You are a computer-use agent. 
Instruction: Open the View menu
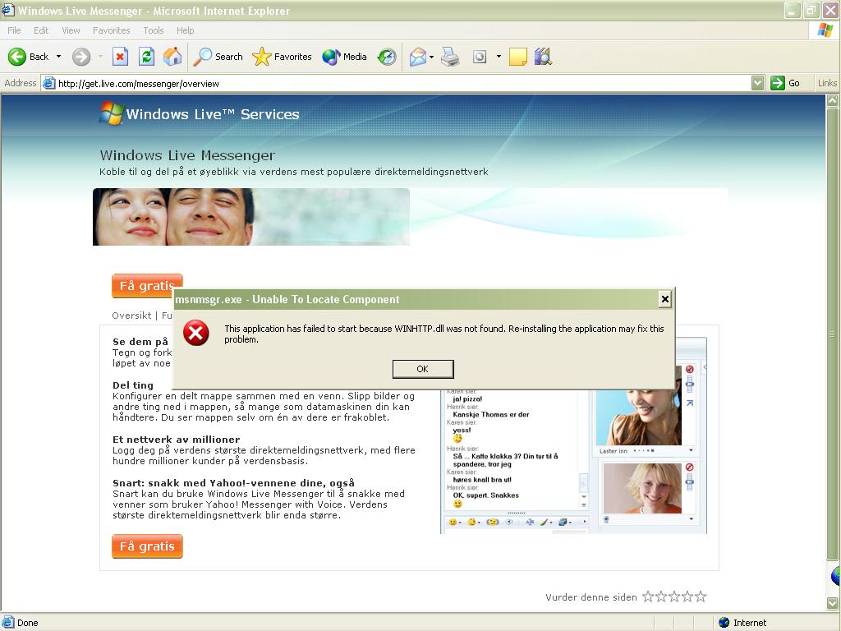71,30
